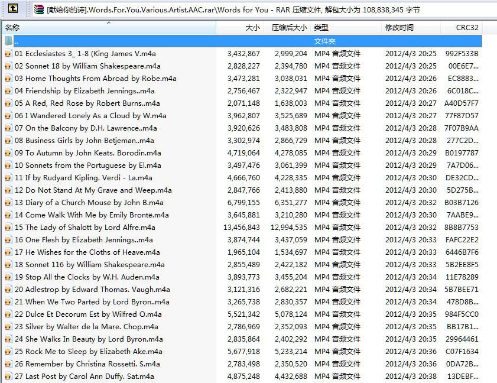497x383 pixels.
Task: Click the audio icon for 12 Do Not Stand
Action: (x=8, y=190)
